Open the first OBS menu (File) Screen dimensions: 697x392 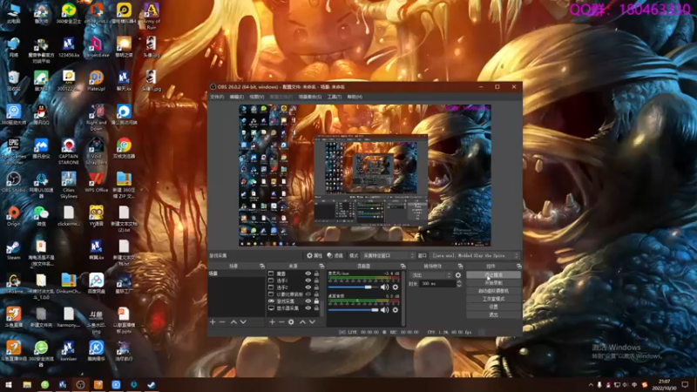click(217, 97)
